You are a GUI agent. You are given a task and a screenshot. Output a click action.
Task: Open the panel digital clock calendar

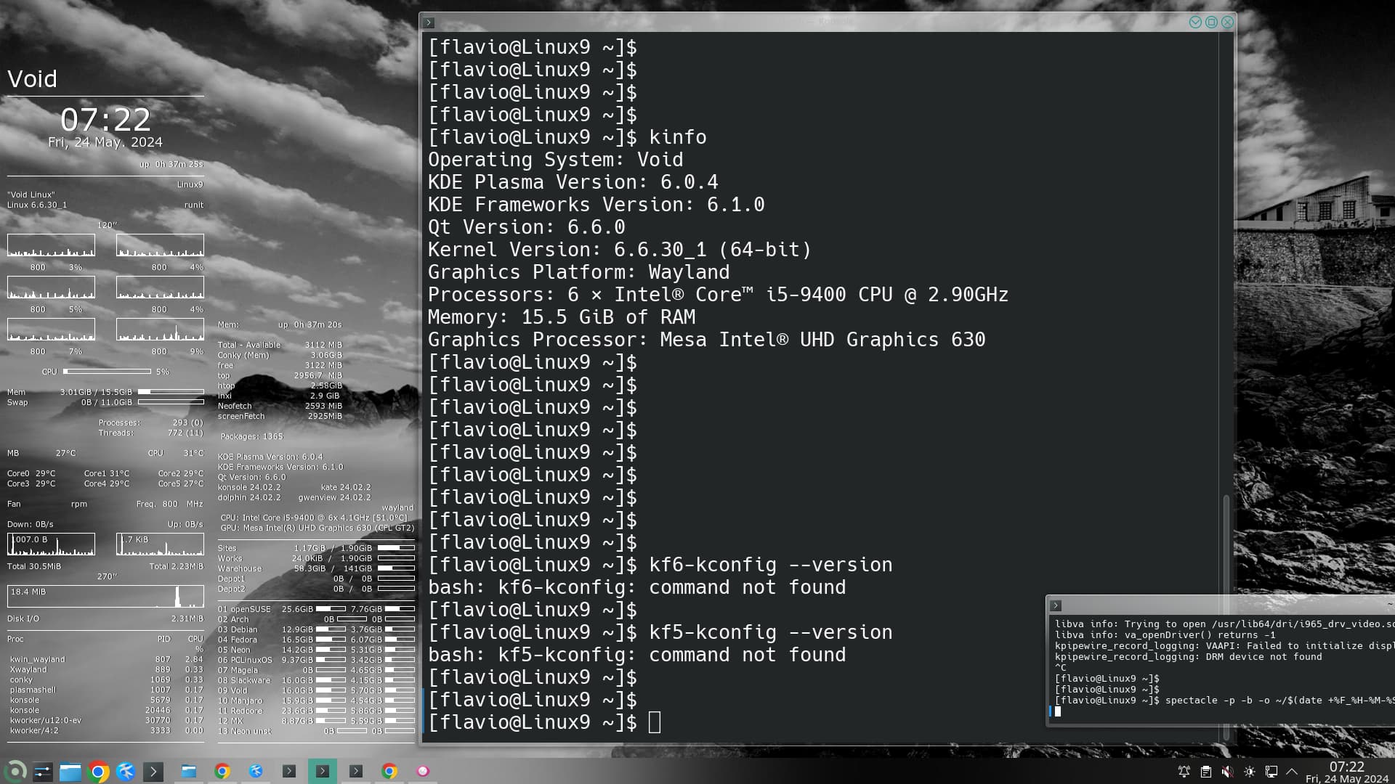pos(1347,772)
